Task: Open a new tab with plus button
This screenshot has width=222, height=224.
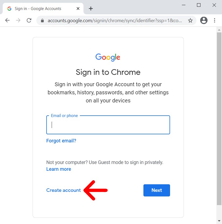Action: pos(91,9)
